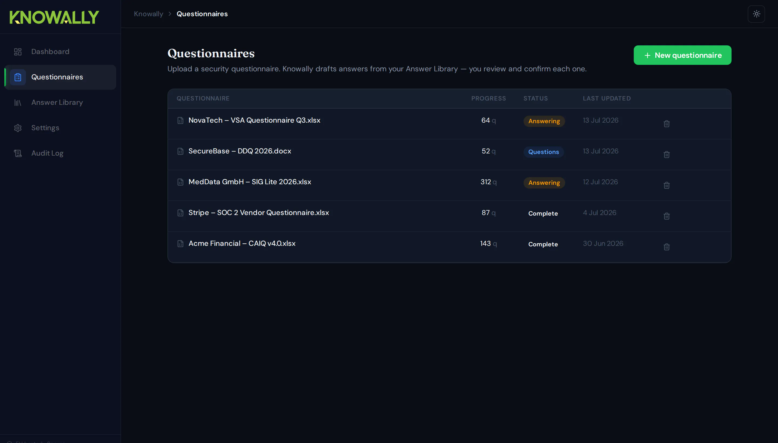The height and width of the screenshot is (443, 778).
Task: Click the Dashboard grid icon
Action: pos(18,52)
